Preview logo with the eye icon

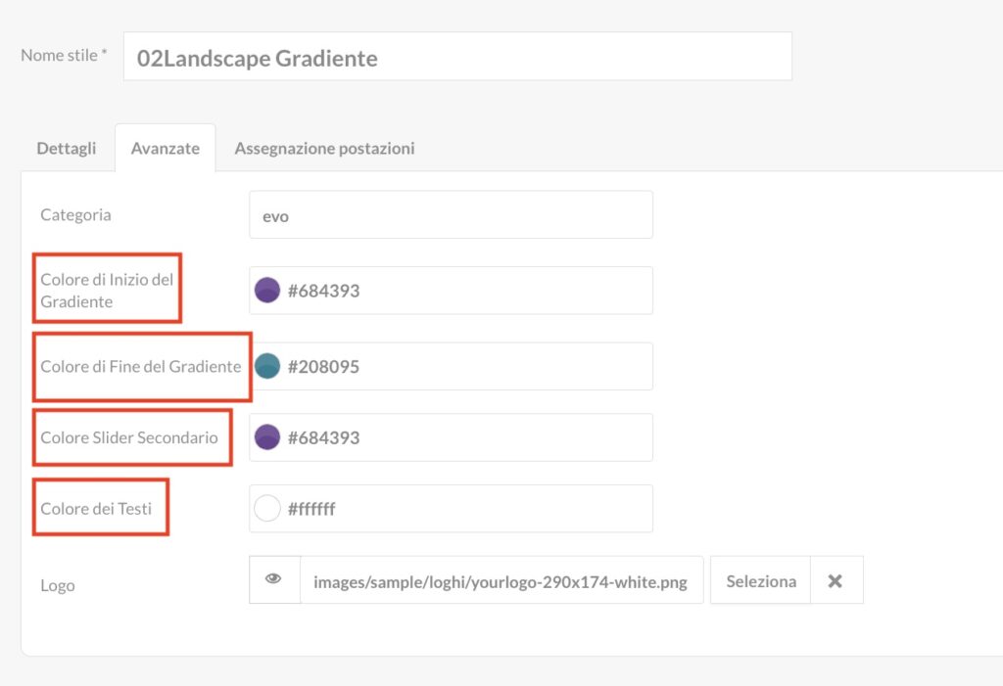pos(274,579)
